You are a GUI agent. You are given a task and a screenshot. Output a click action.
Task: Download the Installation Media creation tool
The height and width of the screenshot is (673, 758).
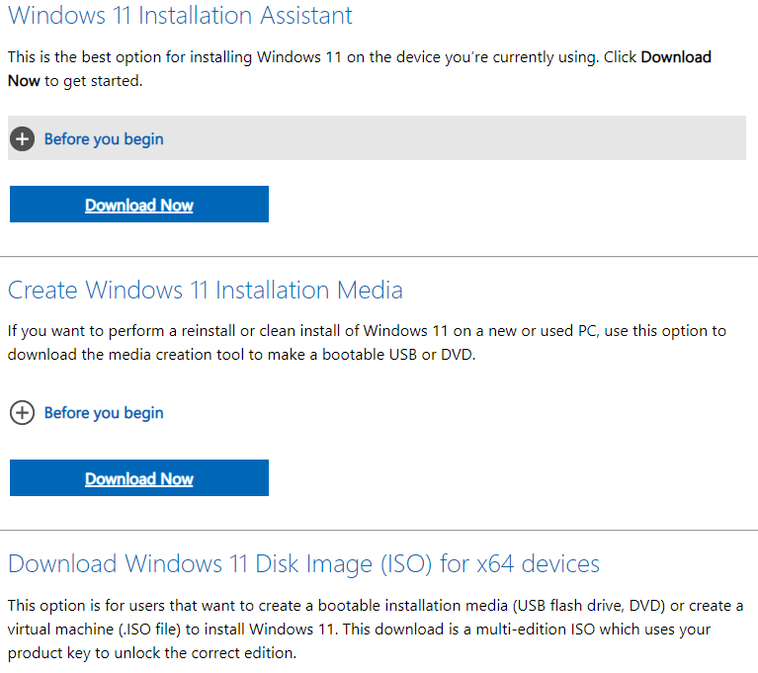(x=139, y=478)
